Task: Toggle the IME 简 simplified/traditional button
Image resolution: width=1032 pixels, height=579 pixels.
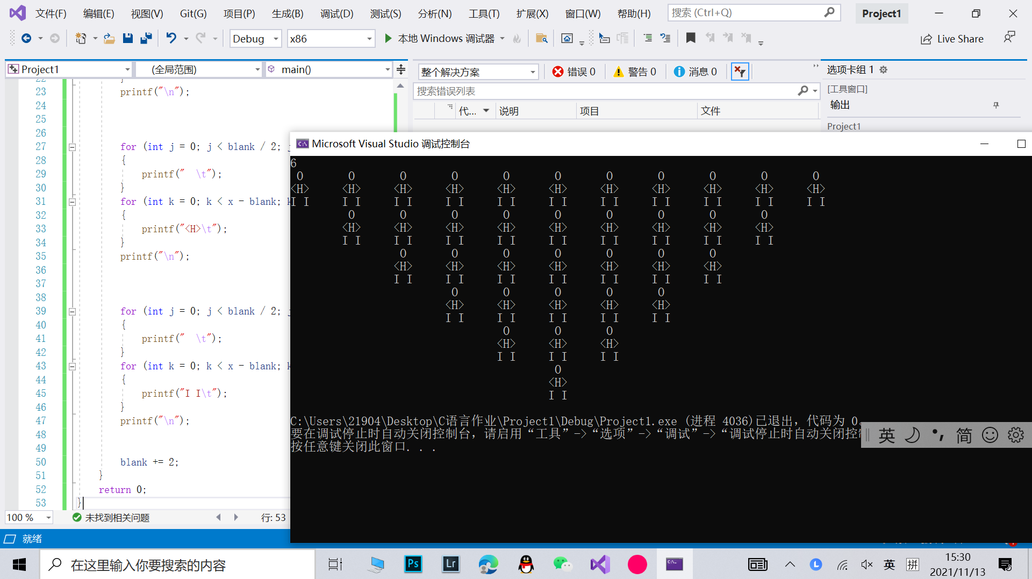Action: 964,435
